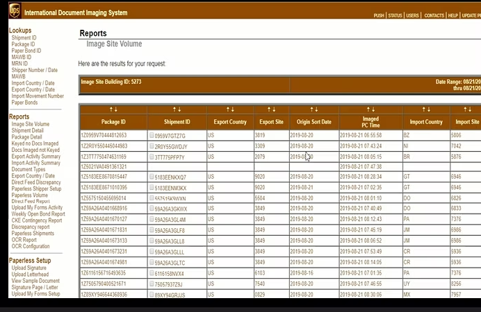Go to Paper Bond ID lookup
Image resolution: width=481 pixels, height=312 pixels.
tap(26, 51)
